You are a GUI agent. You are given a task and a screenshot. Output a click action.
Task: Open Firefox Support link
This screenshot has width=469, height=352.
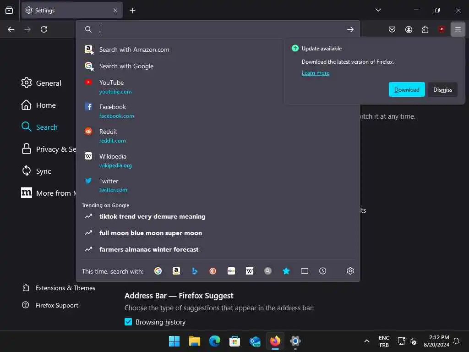pyautogui.click(x=50, y=305)
